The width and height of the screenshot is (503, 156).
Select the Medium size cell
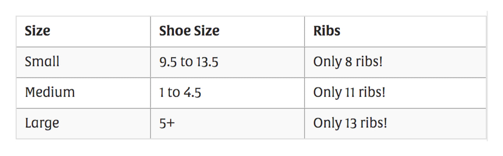point(50,92)
